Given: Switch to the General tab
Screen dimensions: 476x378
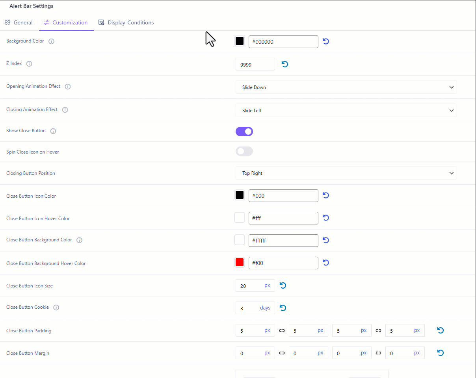Looking at the screenshot, I should [x=19, y=22].
